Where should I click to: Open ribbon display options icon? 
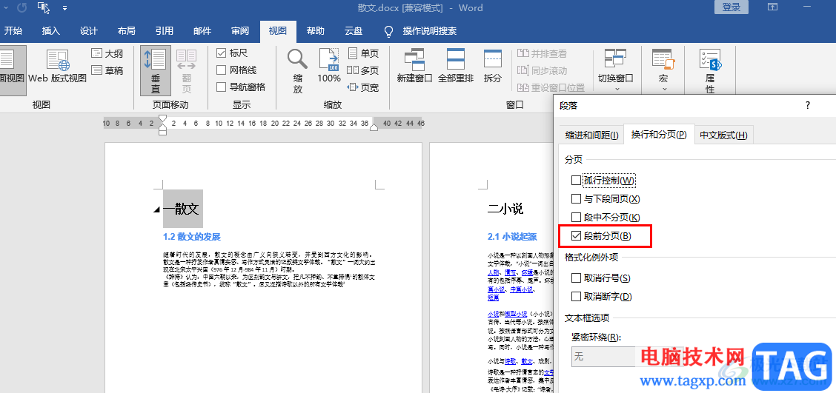772,7
